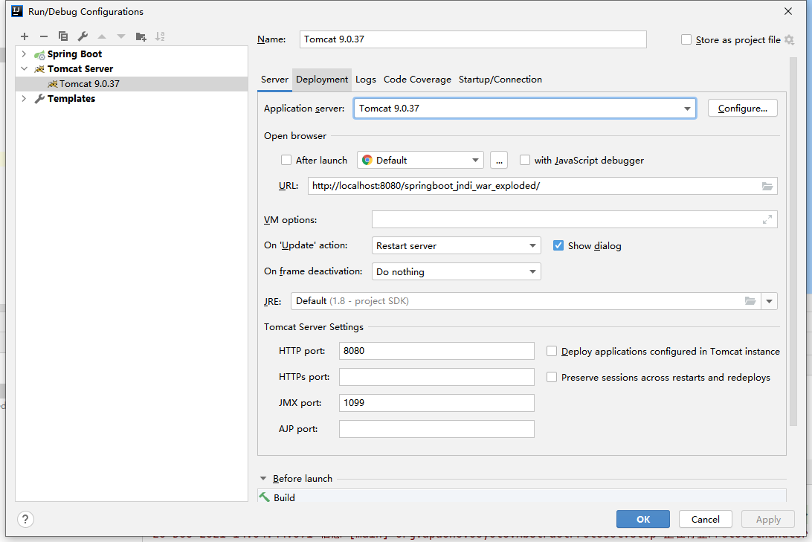
Task: Move configuration down arrow
Action: (121, 36)
